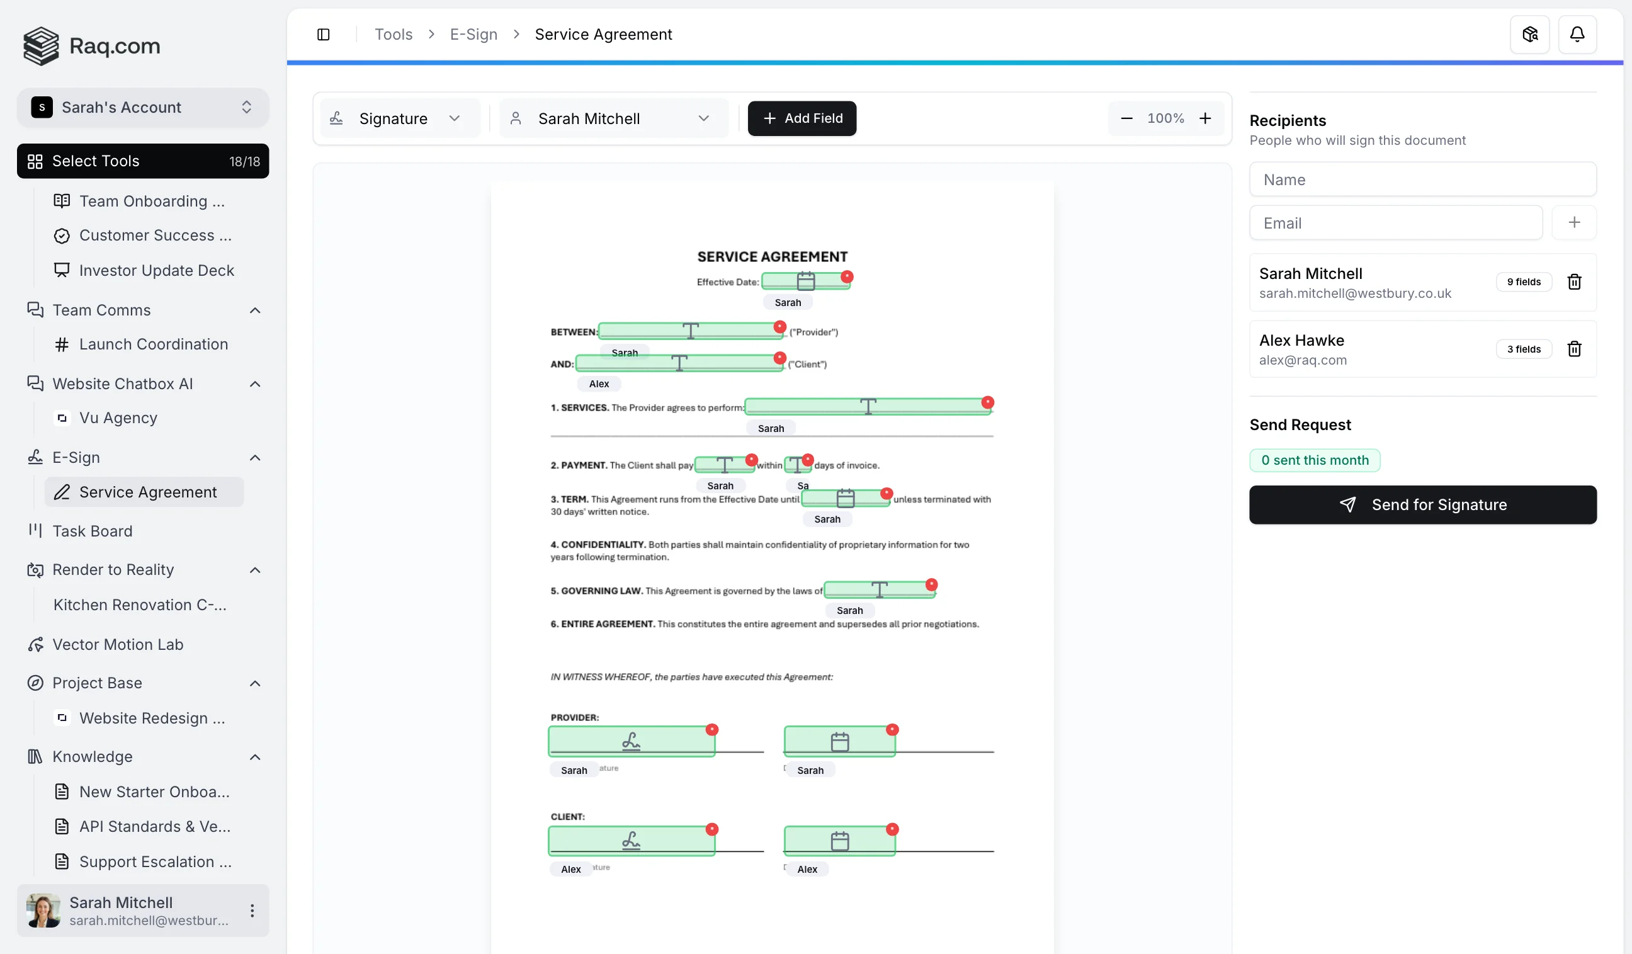Open Sarah's Account switcher
Screen dimensions: 1632x954
[142, 108]
